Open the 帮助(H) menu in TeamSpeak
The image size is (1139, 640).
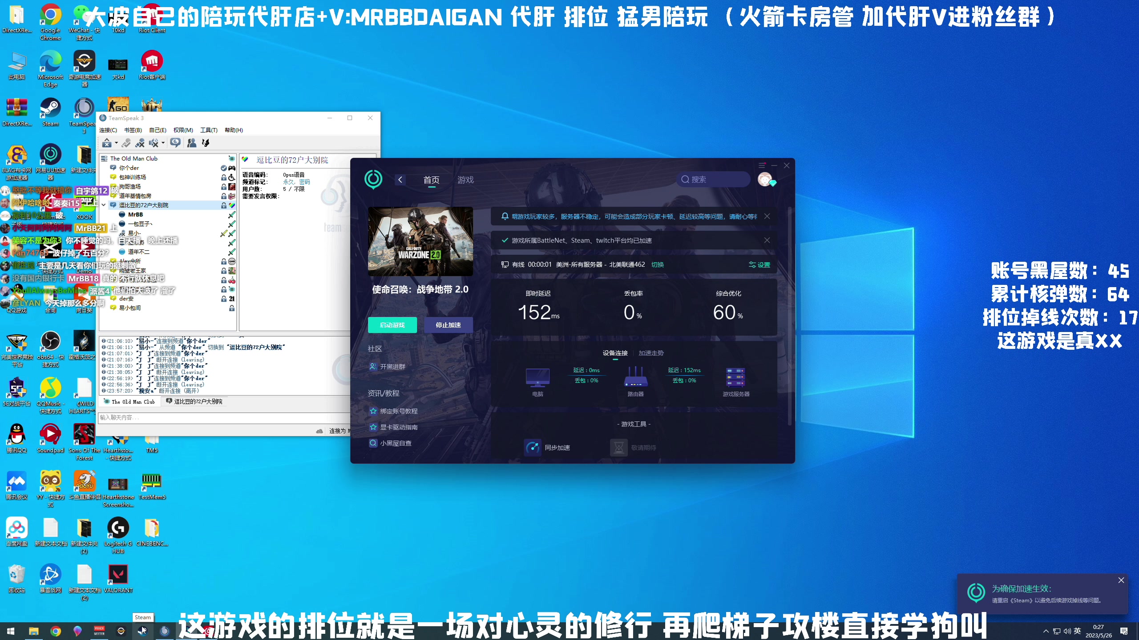[234, 130]
